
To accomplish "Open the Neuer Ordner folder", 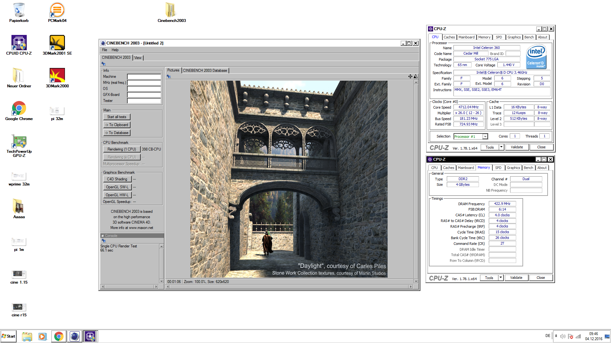I will coord(19,78).
